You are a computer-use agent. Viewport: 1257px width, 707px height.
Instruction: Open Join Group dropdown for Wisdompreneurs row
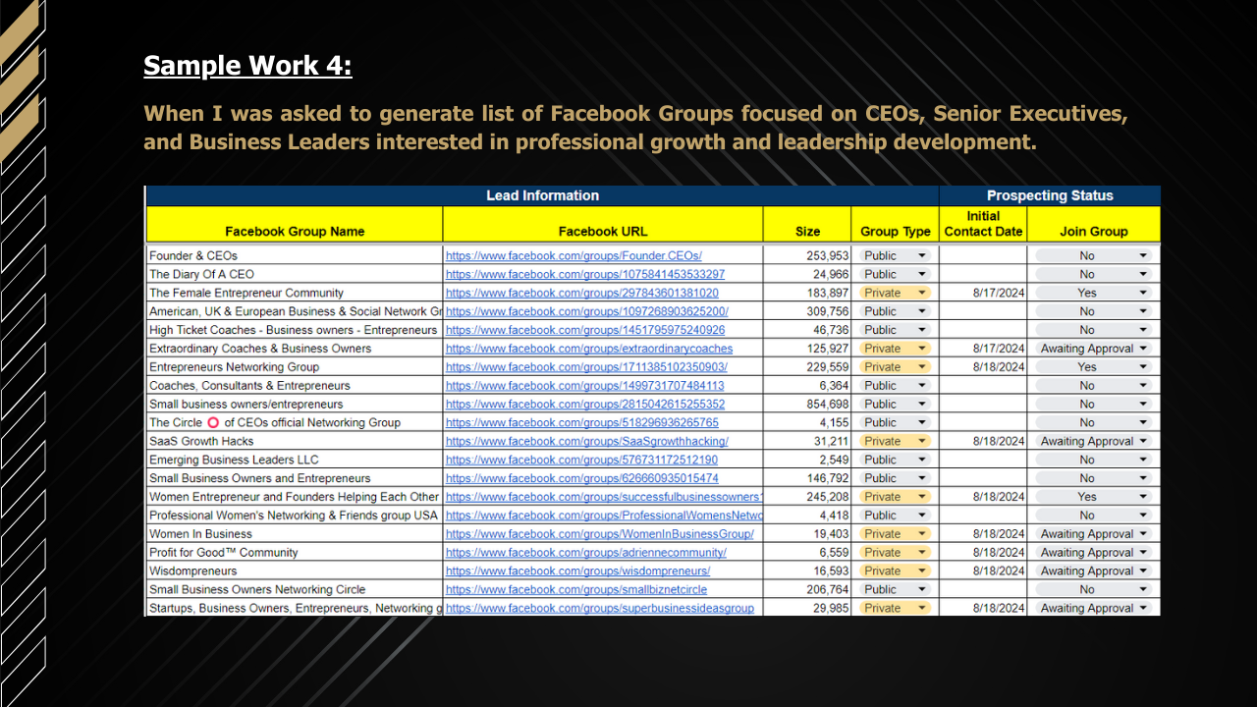[1143, 571]
